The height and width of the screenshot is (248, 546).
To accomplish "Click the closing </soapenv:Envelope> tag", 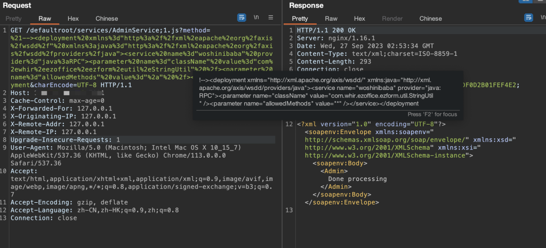I will point(342,203).
